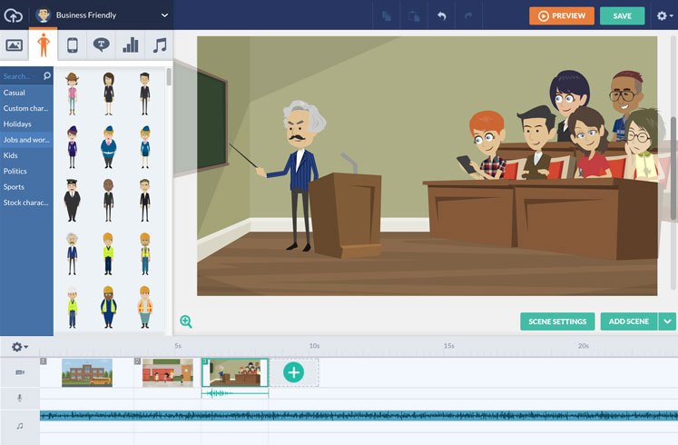
Task: Open Scene Settings
Action: tap(557, 321)
